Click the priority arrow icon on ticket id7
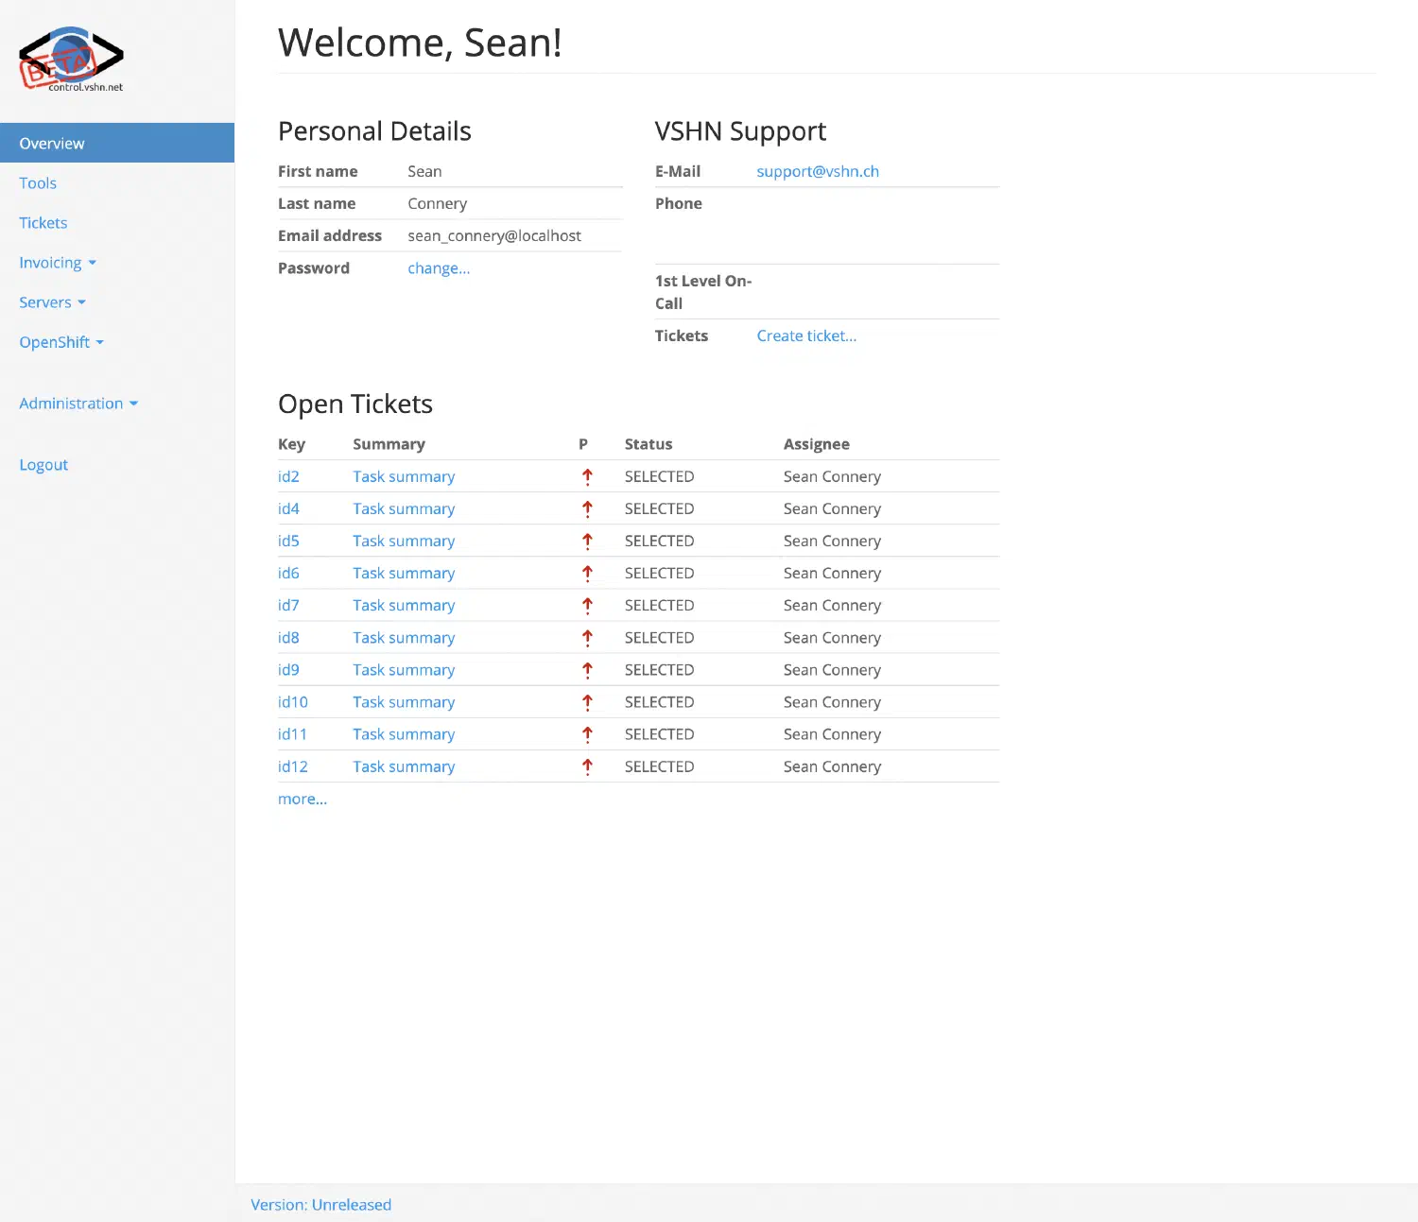1418x1222 pixels. pos(587,605)
